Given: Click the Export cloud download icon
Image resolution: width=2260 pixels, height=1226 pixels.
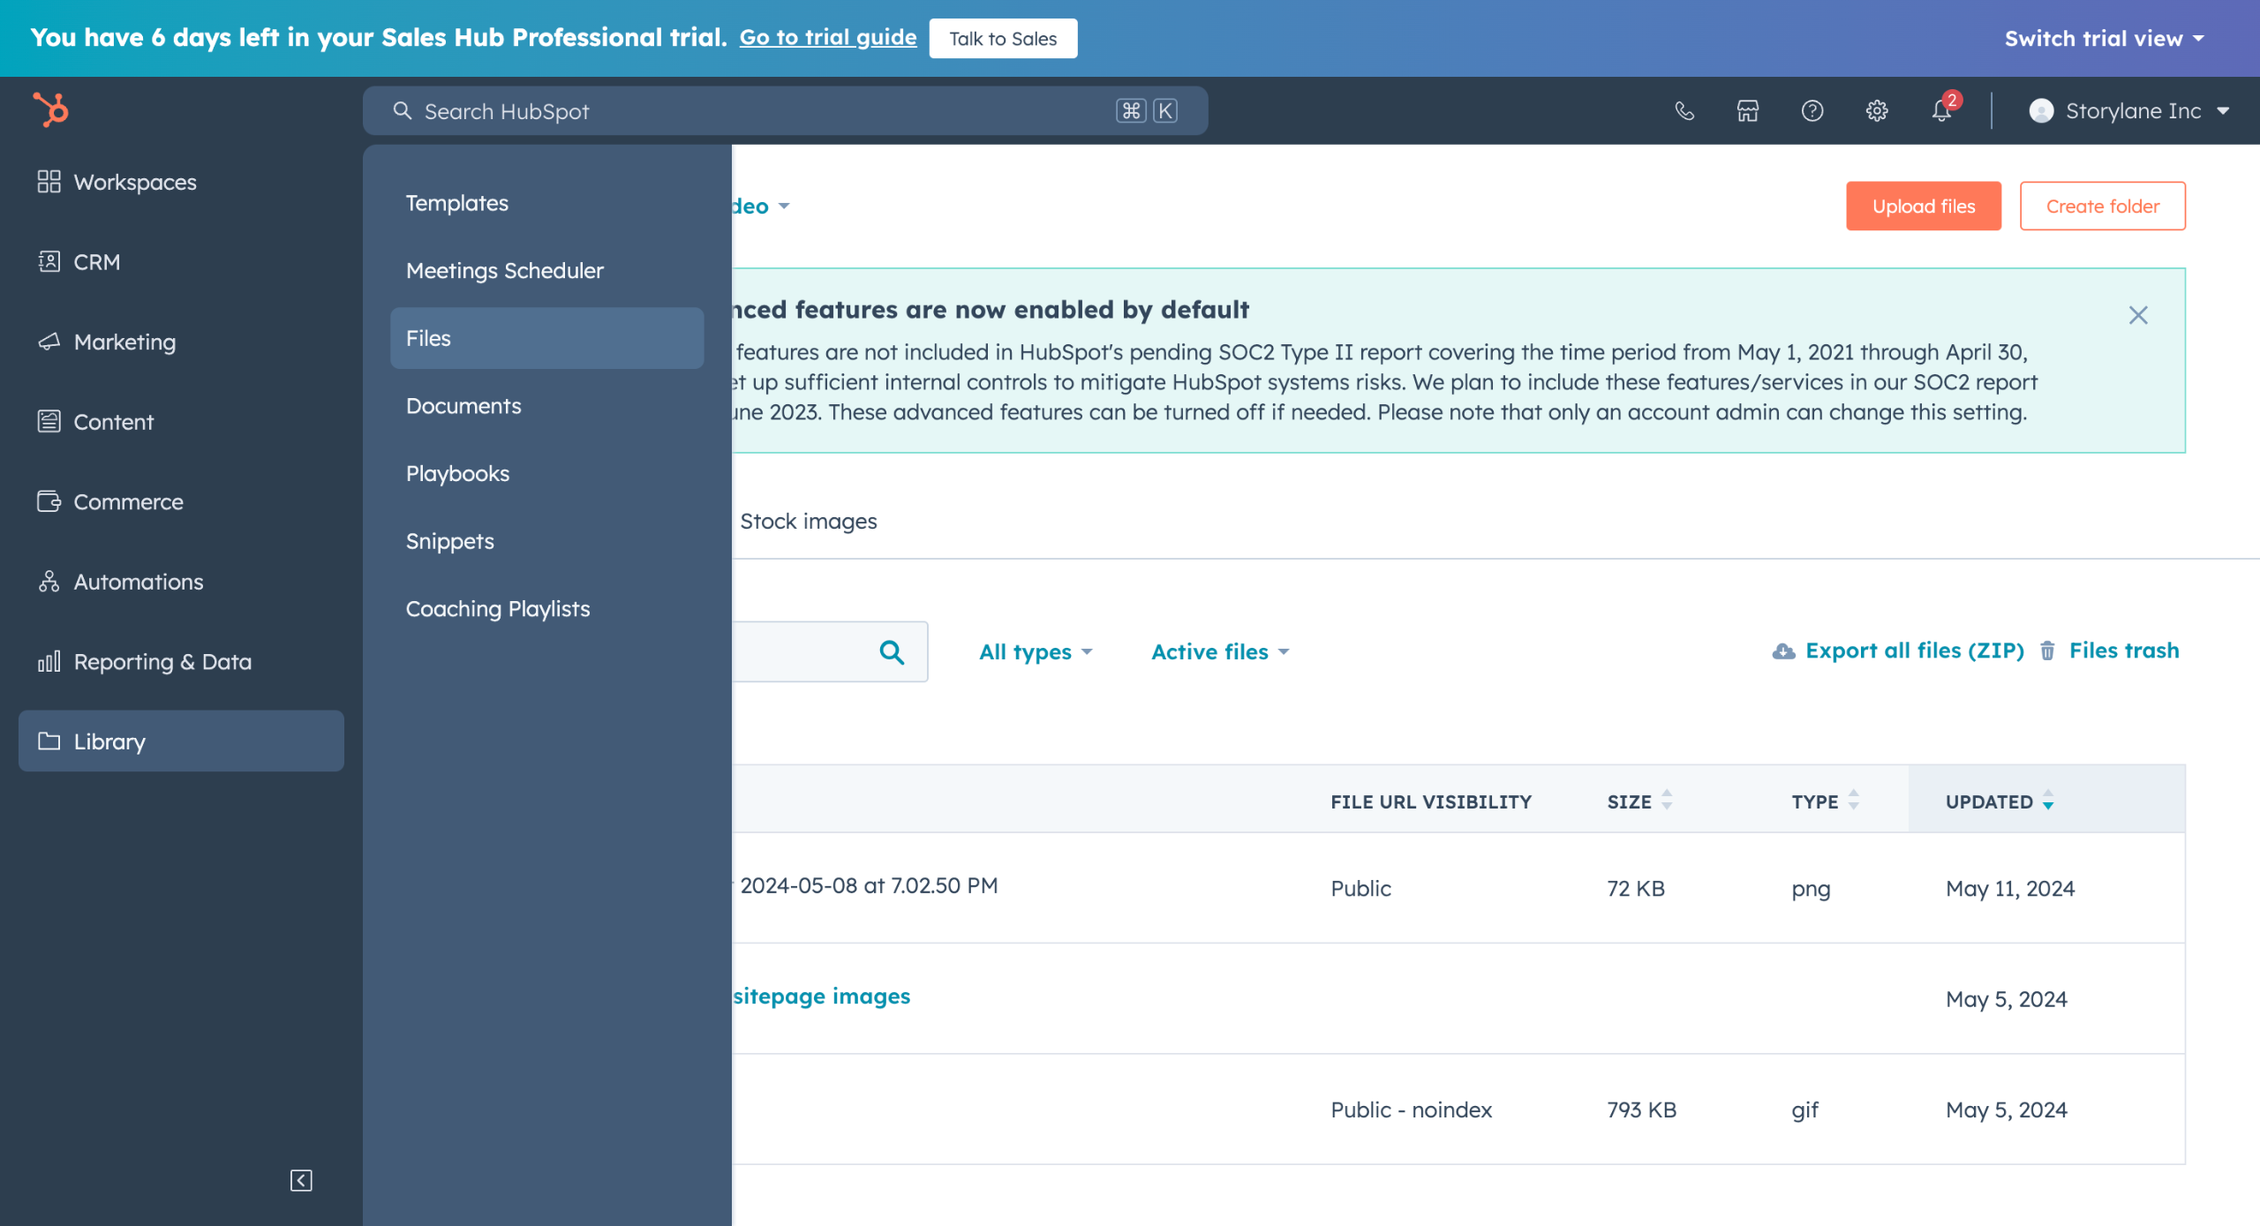Looking at the screenshot, I should pos(1784,651).
